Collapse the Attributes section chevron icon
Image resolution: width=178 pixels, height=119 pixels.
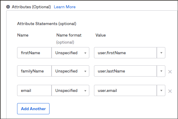[8, 7]
